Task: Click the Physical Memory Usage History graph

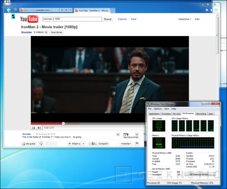Action: point(193,143)
